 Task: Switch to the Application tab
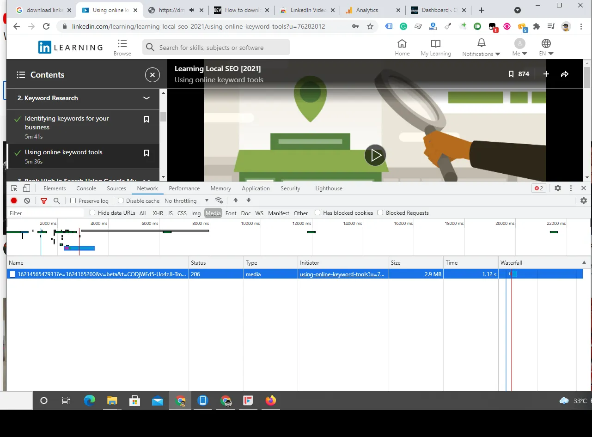256,188
